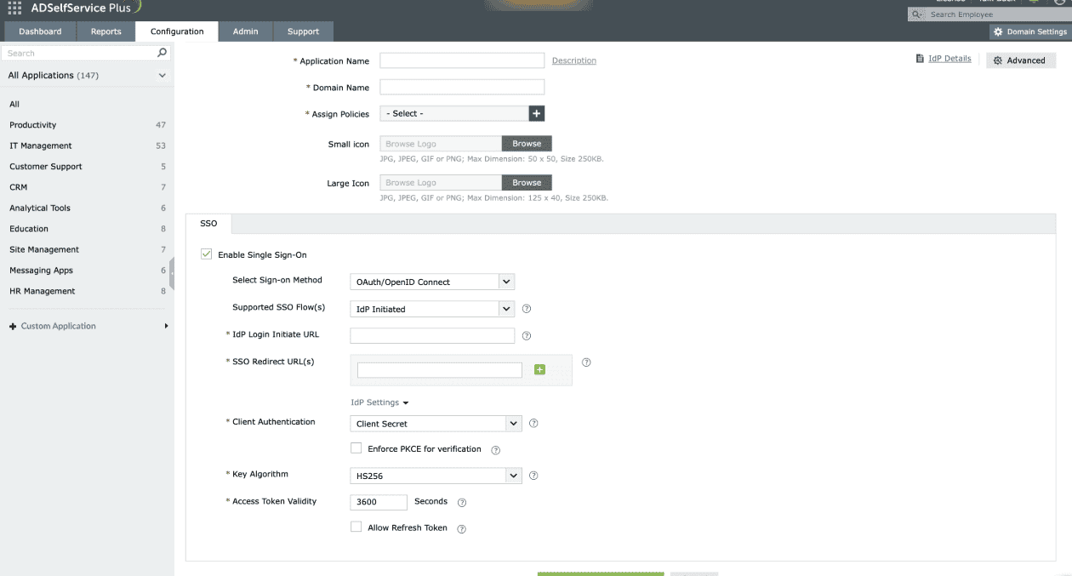The image size is (1072, 576).
Task: Collapse the IdP Settings section
Action: pos(379,402)
